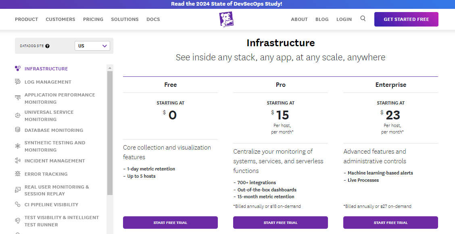Click the Login link
The height and width of the screenshot is (234, 455).
click(x=344, y=19)
